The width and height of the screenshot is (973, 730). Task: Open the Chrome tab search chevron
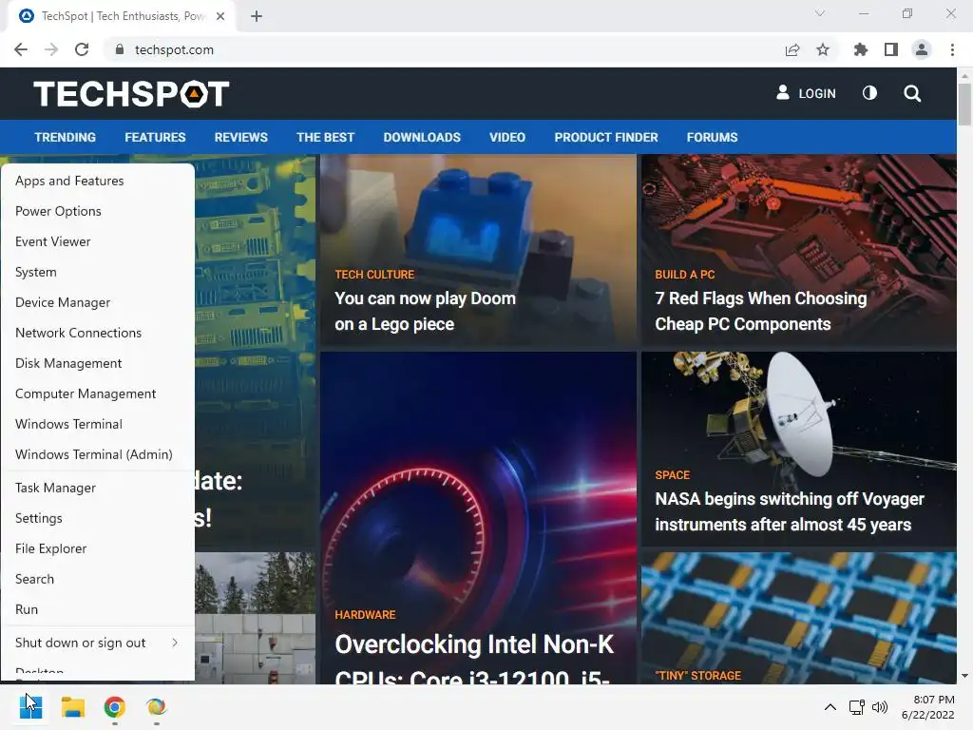point(820,13)
